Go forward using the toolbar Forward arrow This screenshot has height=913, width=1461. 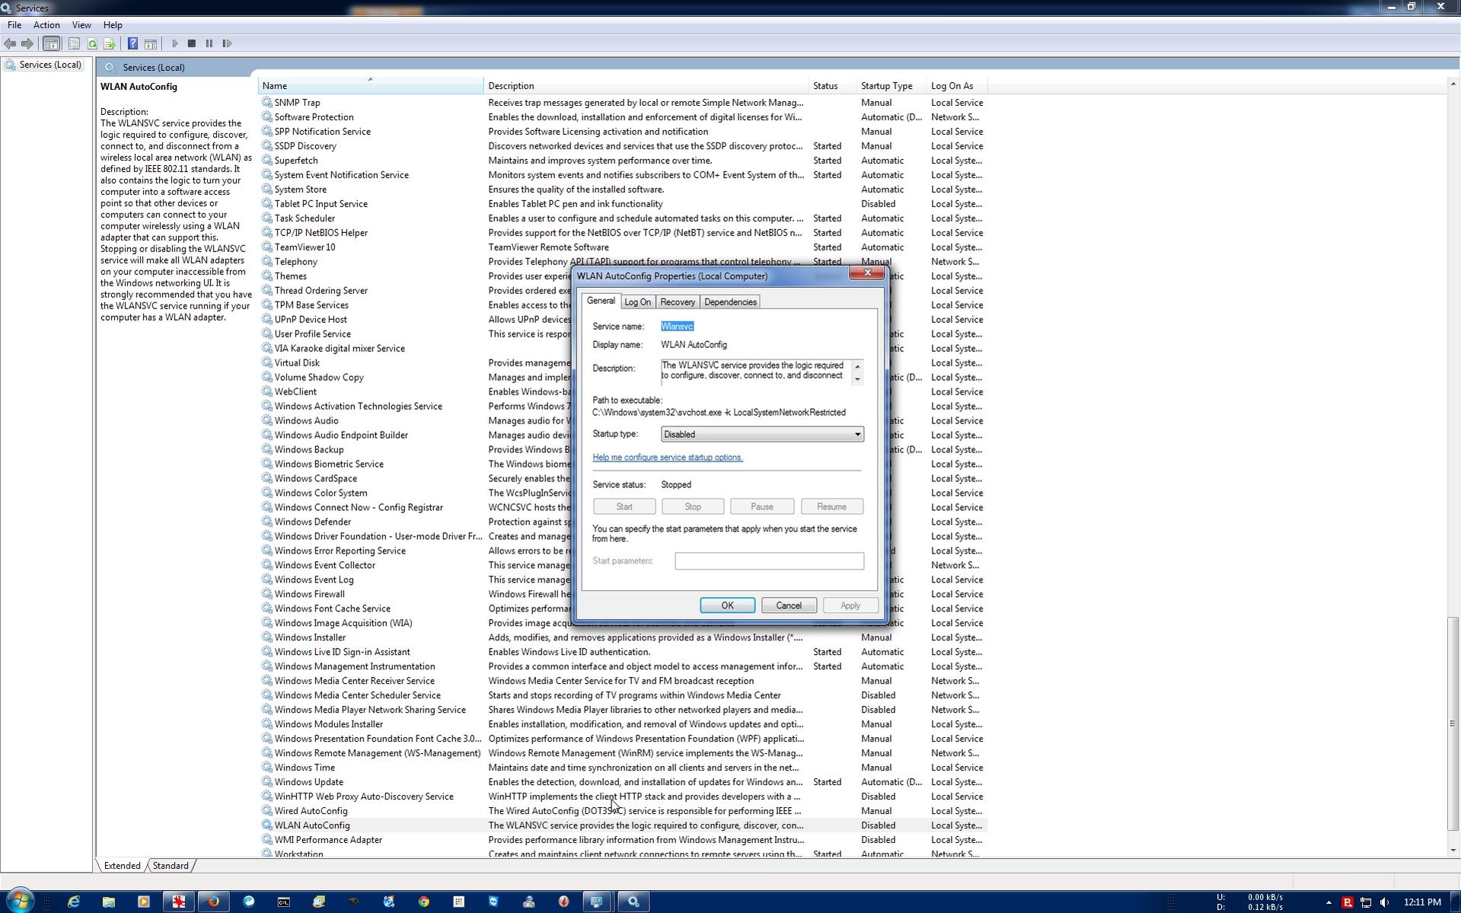[27, 43]
